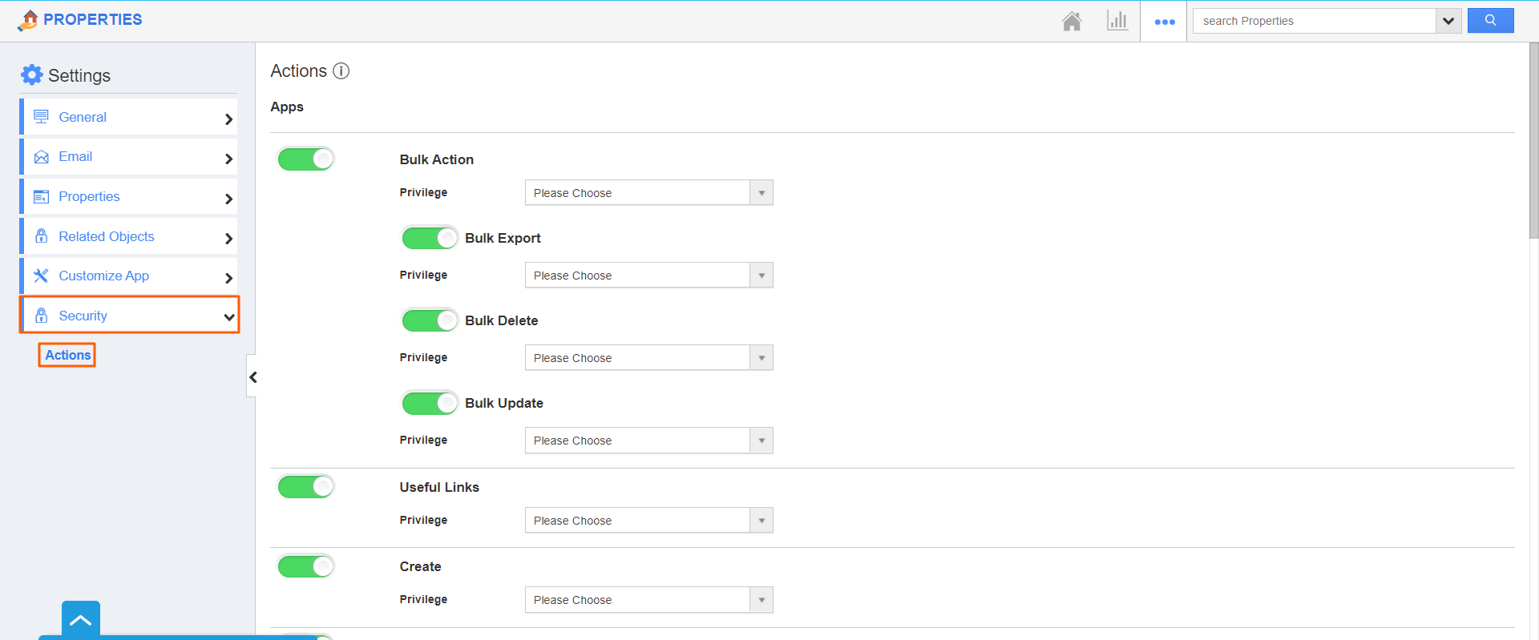Disable the Bulk Export toggle
1539x640 pixels.
coord(430,238)
